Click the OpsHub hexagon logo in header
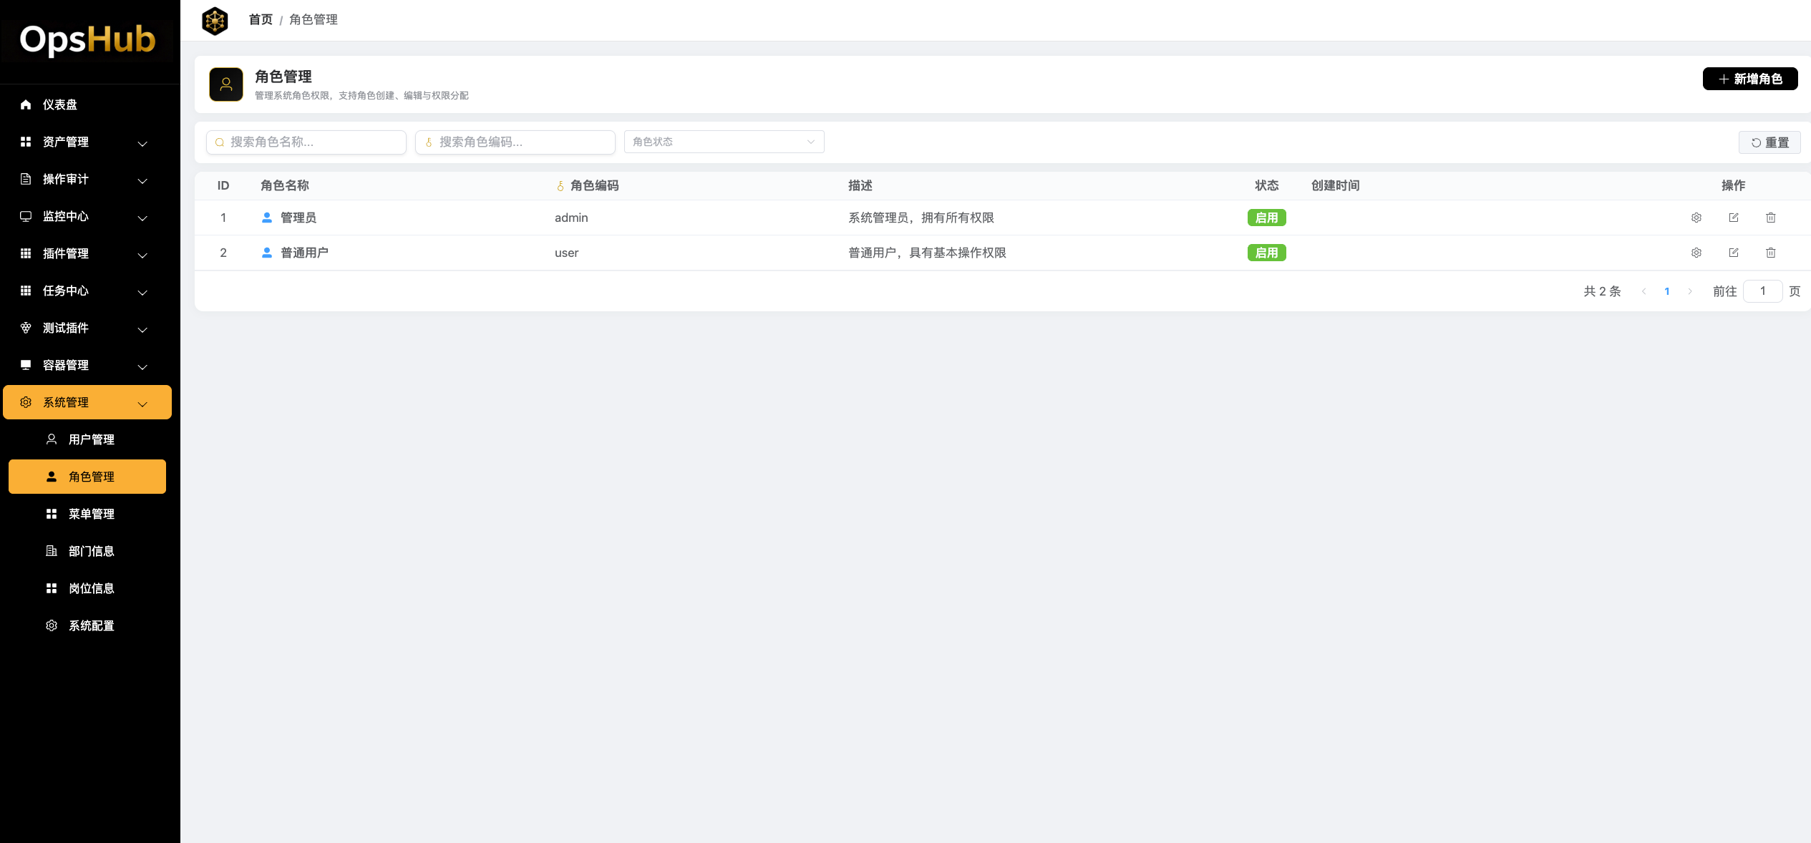 (215, 21)
